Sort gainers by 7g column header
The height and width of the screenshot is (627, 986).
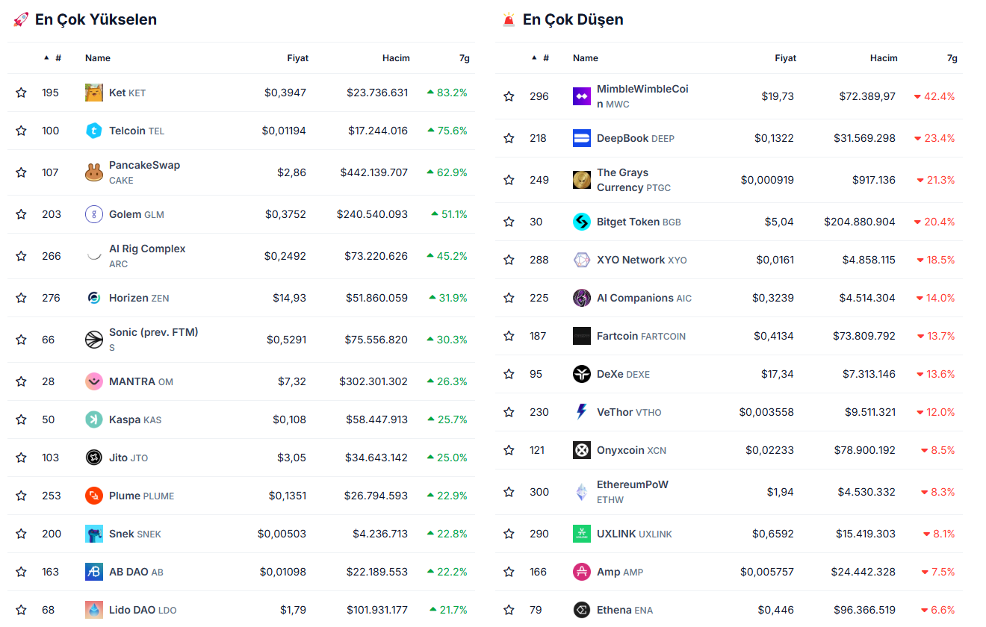point(464,58)
